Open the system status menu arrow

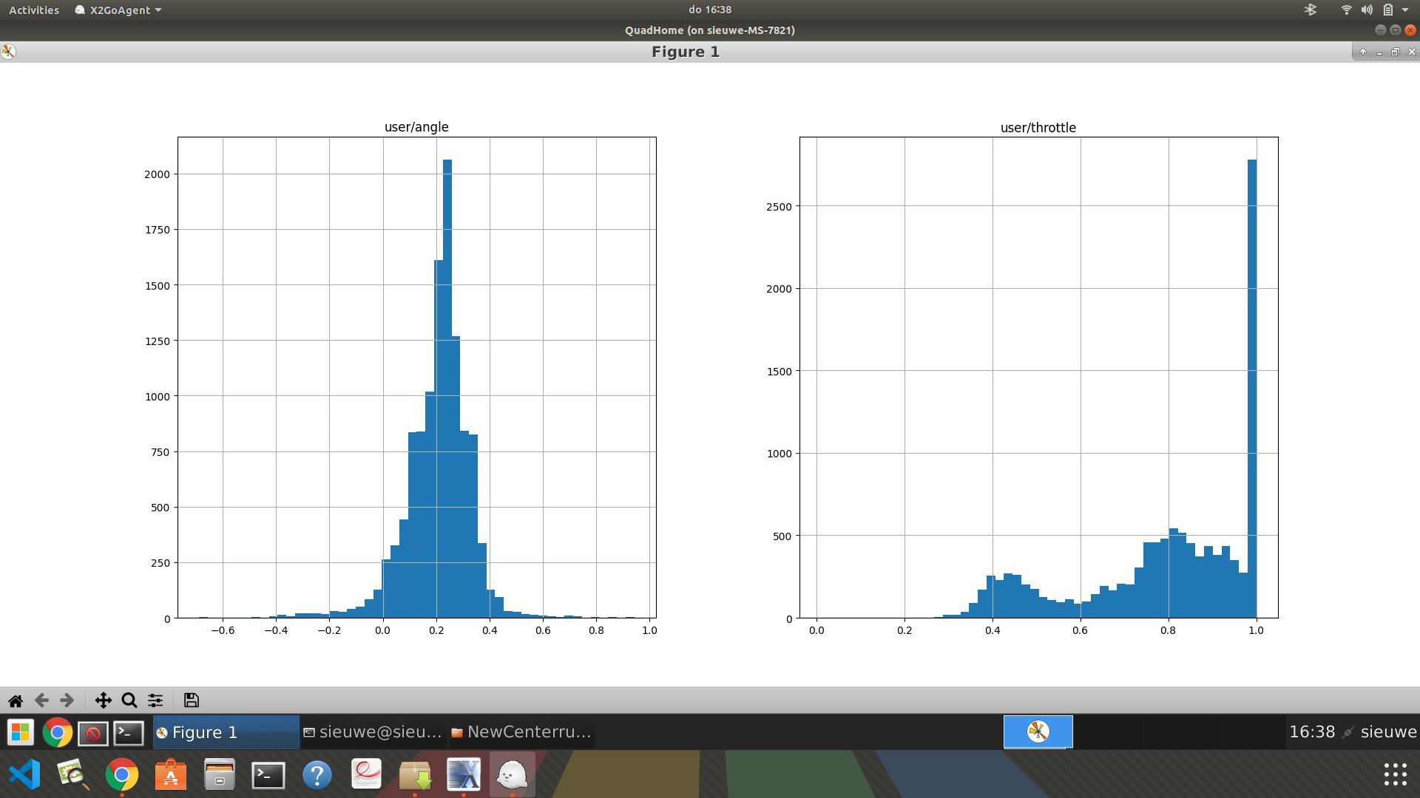coord(1405,10)
